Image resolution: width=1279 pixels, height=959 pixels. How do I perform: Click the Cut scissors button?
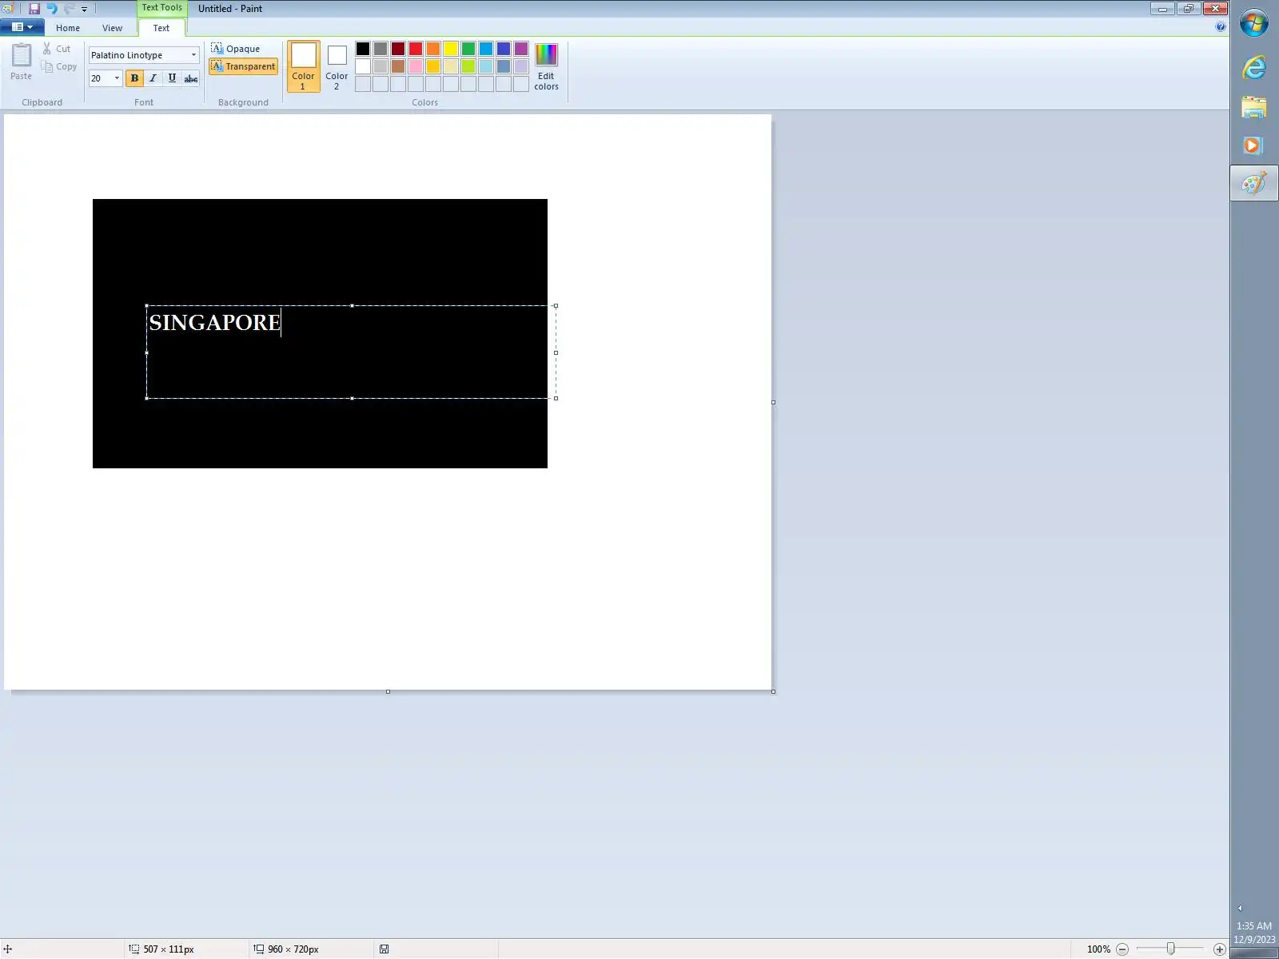pos(57,49)
